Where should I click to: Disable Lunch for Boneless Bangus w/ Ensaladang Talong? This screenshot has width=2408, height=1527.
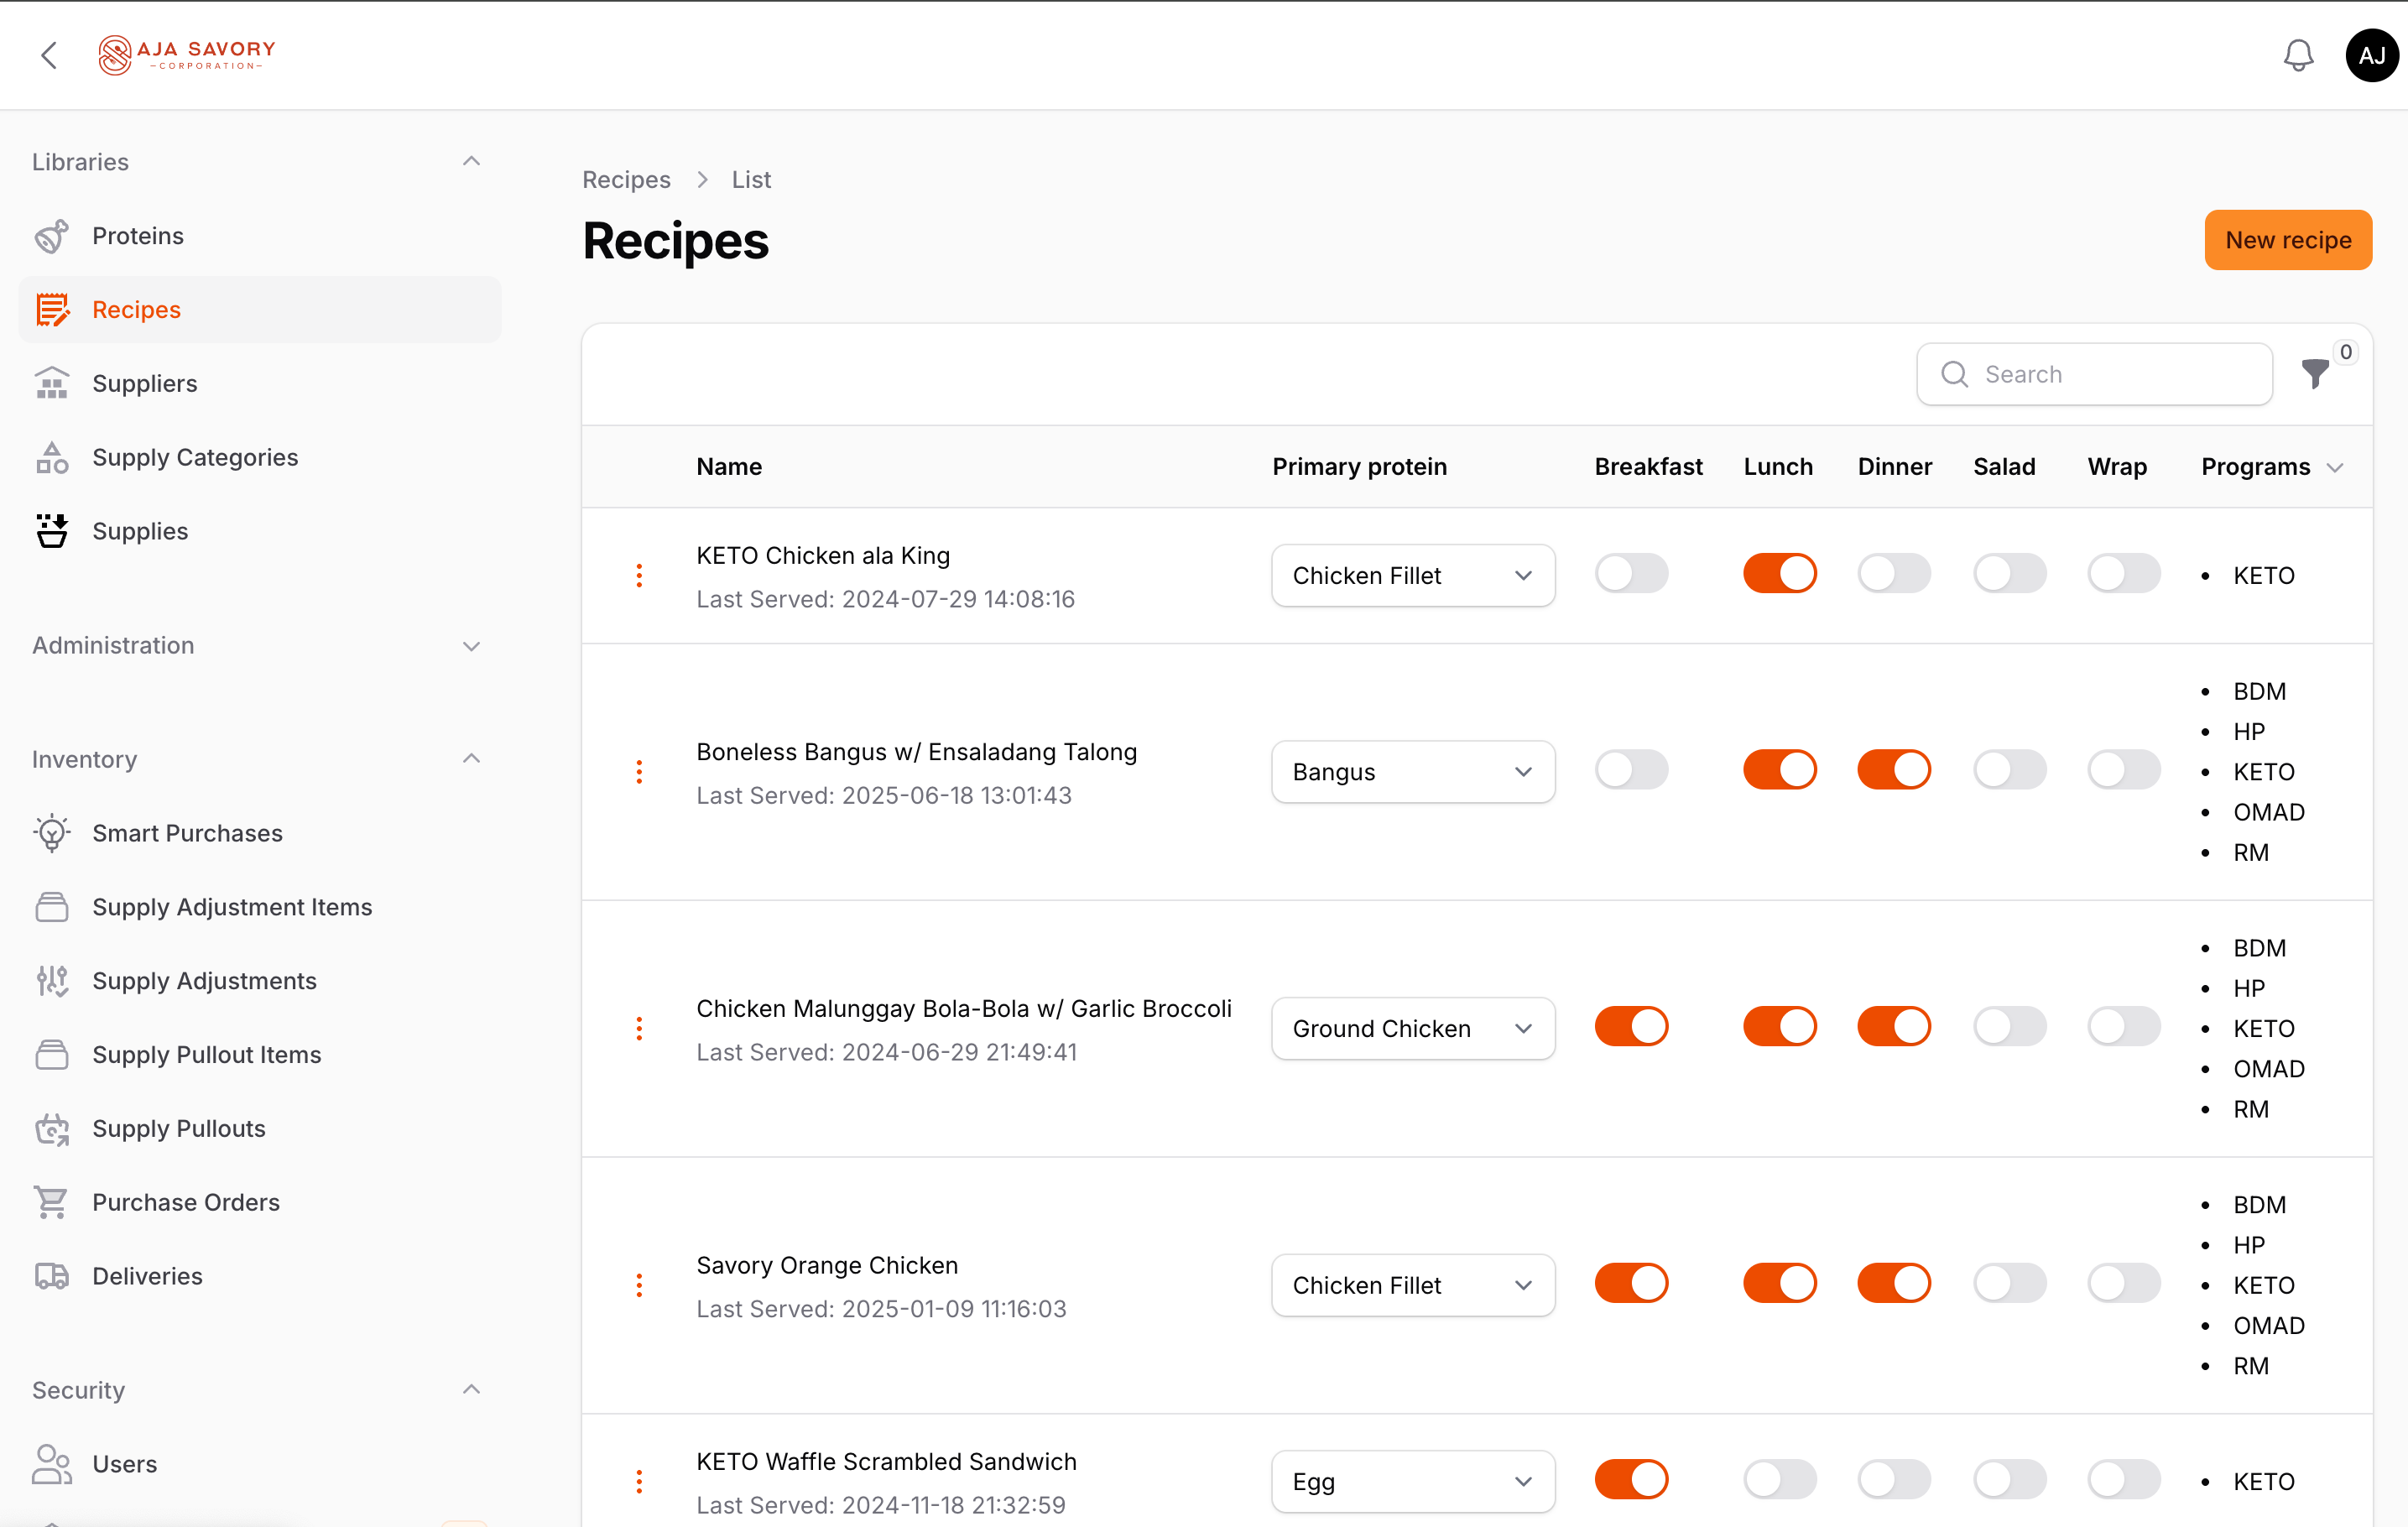point(1779,769)
